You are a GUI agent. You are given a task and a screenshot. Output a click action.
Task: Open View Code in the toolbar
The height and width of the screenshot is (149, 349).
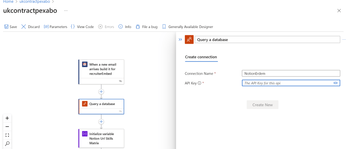(82, 27)
